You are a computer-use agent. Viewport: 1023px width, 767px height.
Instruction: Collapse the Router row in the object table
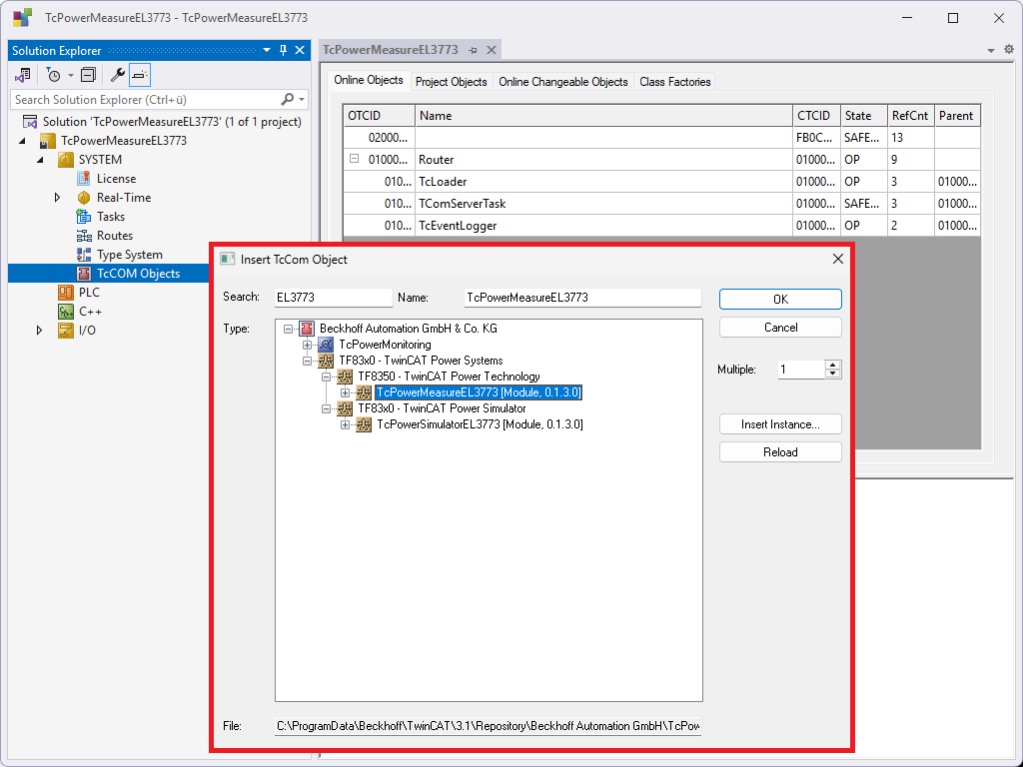point(355,159)
